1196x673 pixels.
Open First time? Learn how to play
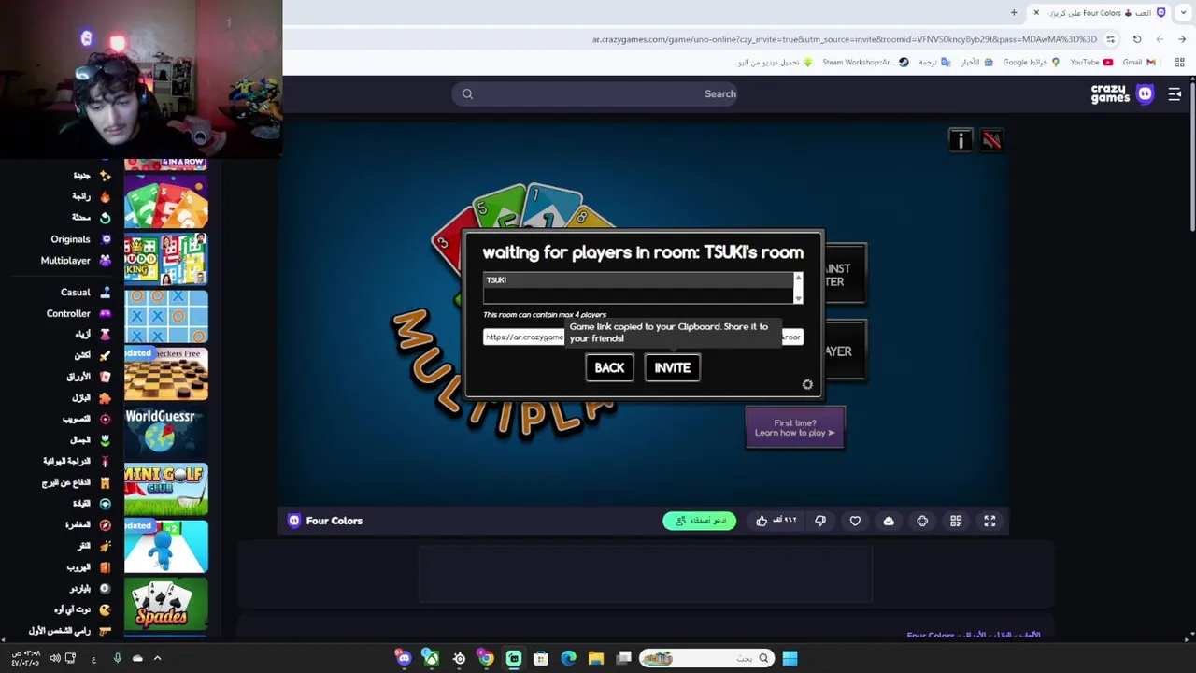[795, 427]
